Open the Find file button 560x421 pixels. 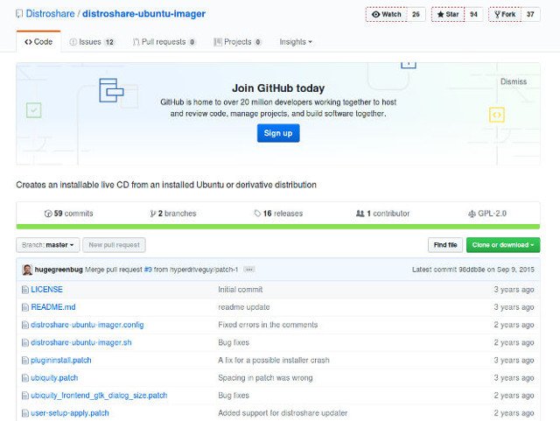[445, 245]
